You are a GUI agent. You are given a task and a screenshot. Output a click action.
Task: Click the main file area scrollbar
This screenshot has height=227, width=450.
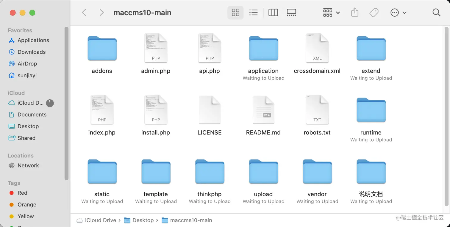point(446,116)
